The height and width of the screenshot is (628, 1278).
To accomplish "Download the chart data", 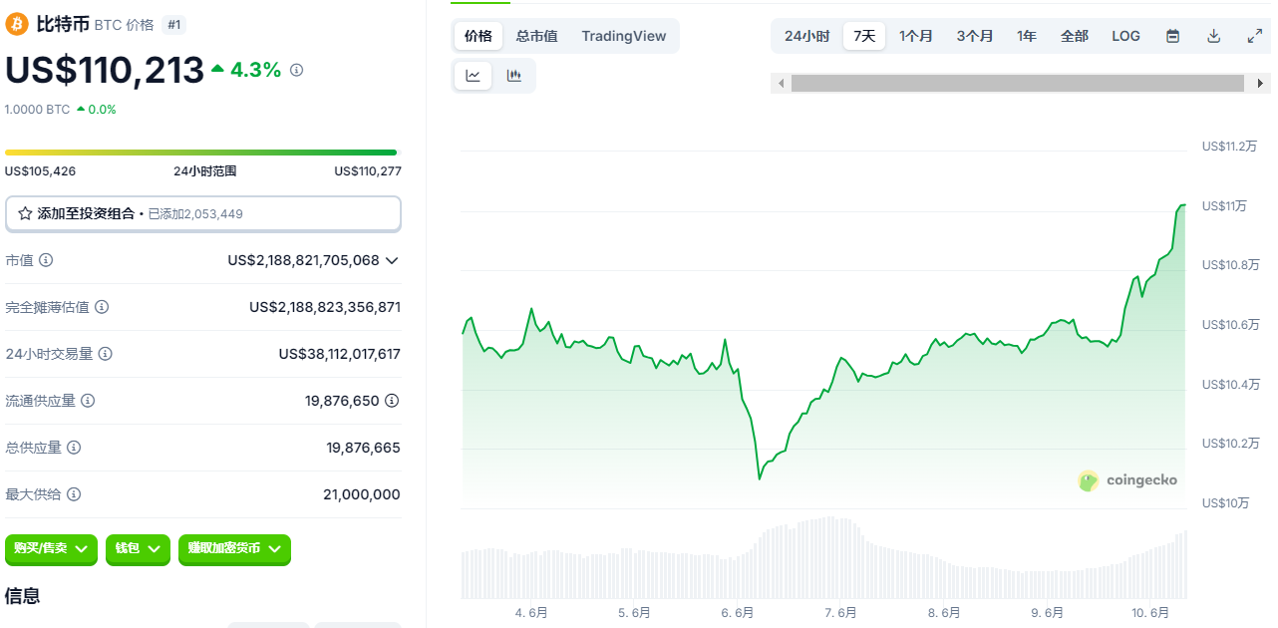I will click(1214, 36).
